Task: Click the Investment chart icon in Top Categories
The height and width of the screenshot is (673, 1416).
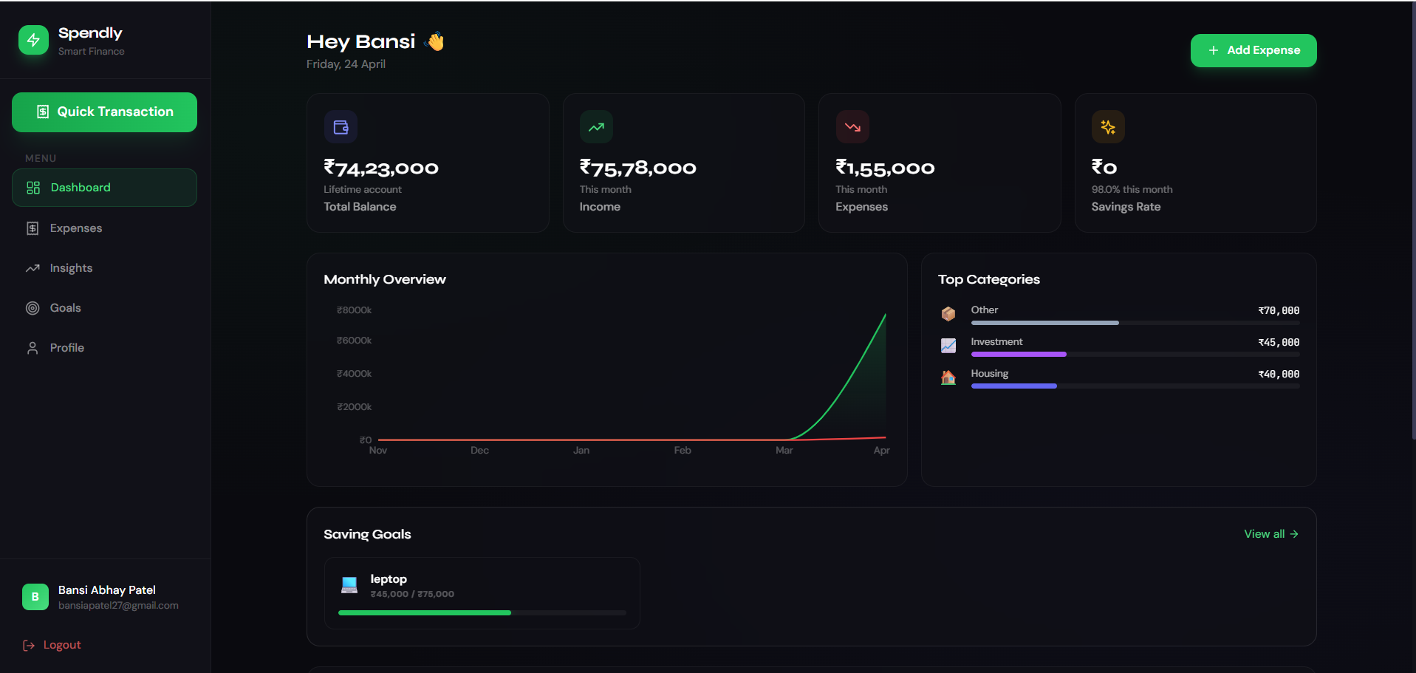Action: (x=948, y=345)
